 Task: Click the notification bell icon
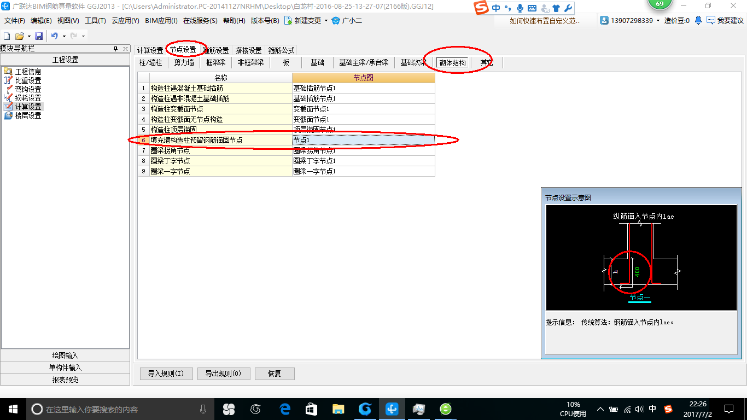(x=698, y=20)
